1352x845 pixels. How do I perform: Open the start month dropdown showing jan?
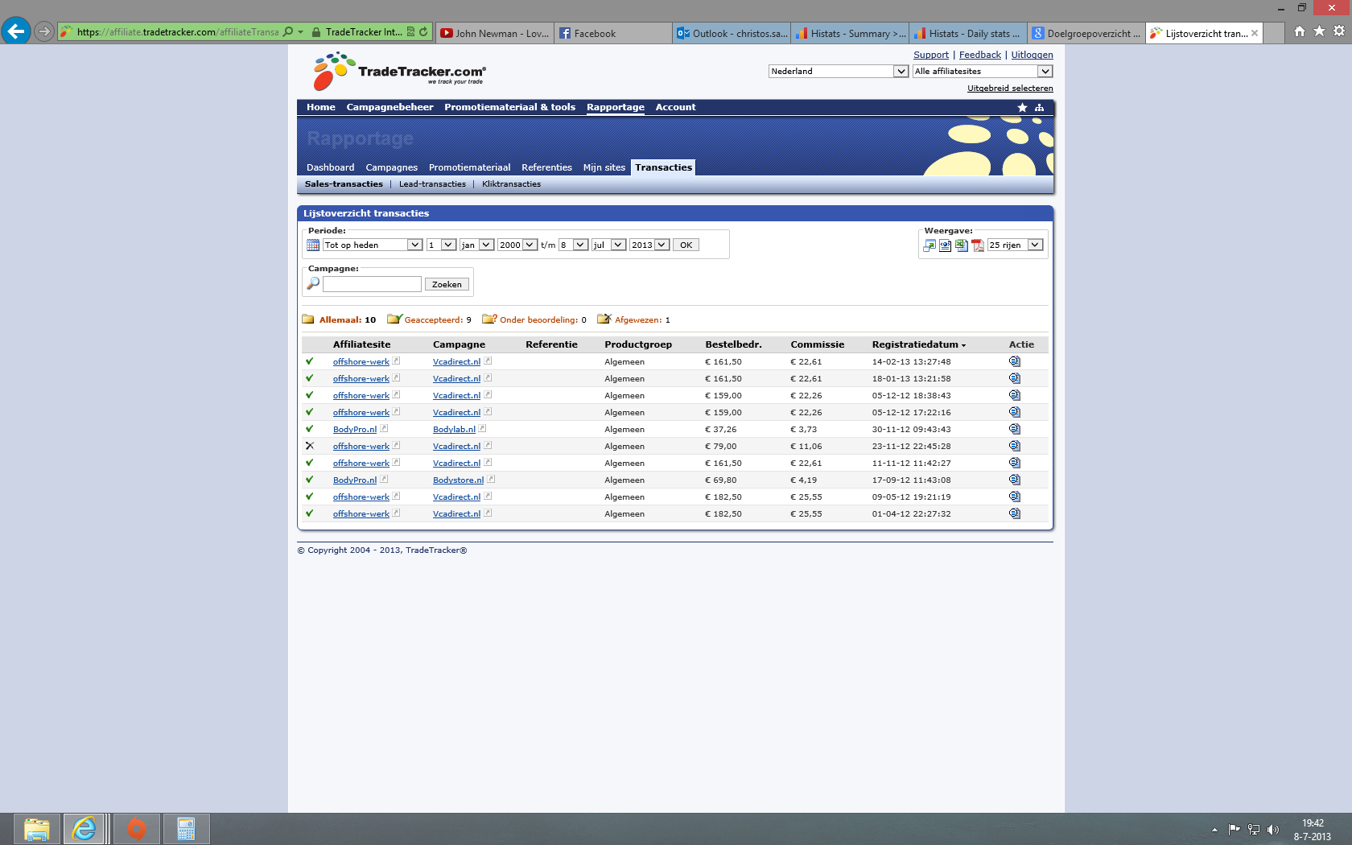(x=476, y=245)
